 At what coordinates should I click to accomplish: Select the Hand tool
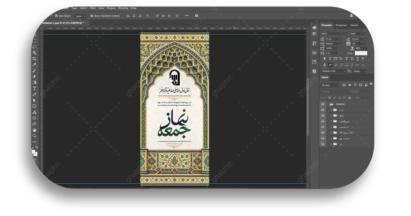(34, 130)
